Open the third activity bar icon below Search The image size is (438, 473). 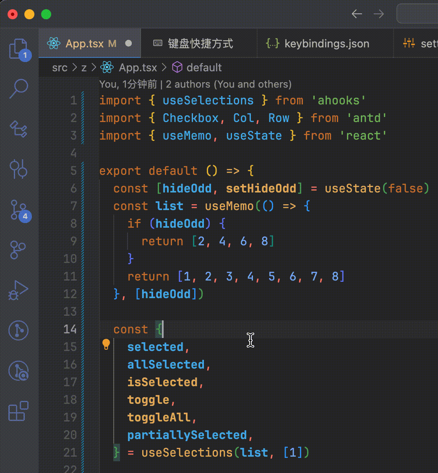pos(19,129)
